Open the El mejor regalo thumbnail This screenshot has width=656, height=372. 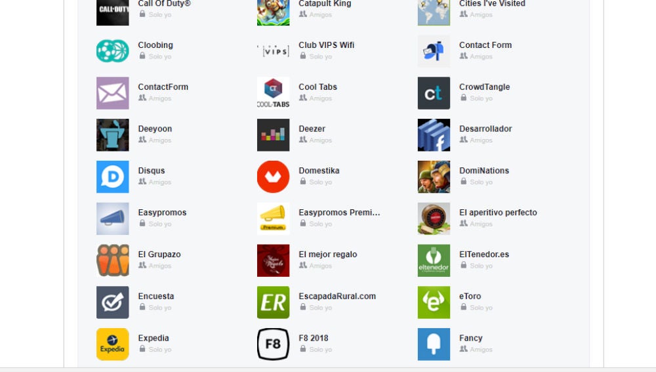(x=273, y=260)
